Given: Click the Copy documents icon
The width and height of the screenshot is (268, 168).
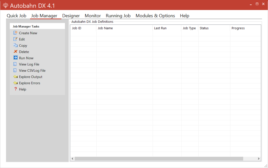Looking at the screenshot, I should click(15, 45).
